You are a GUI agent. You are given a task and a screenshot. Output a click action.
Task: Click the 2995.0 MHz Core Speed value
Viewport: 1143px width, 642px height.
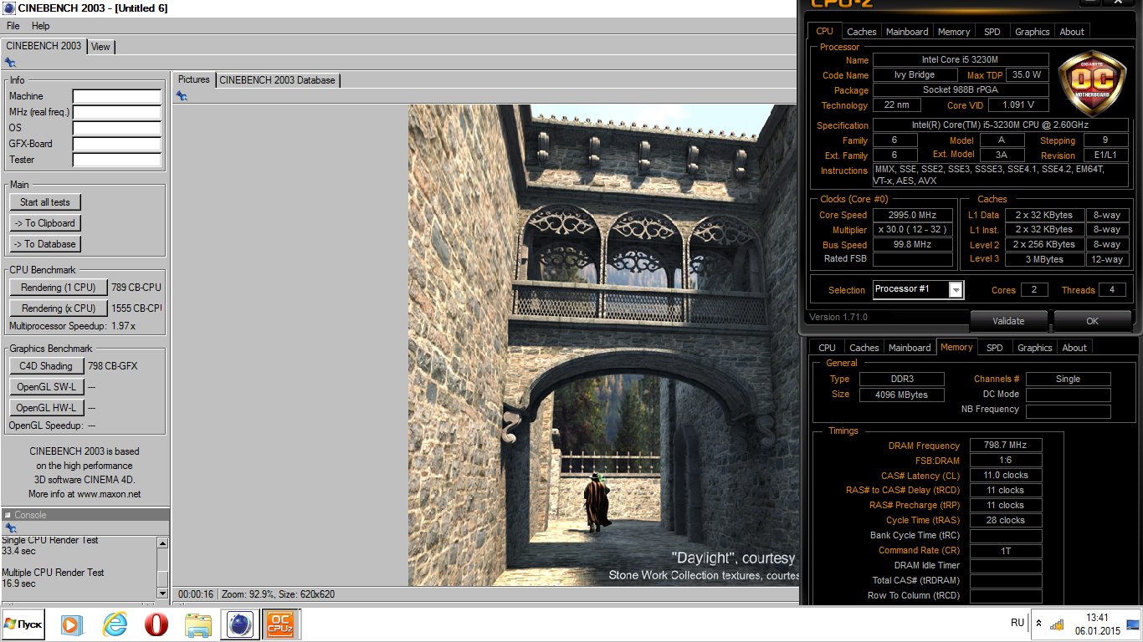(x=912, y=215)
